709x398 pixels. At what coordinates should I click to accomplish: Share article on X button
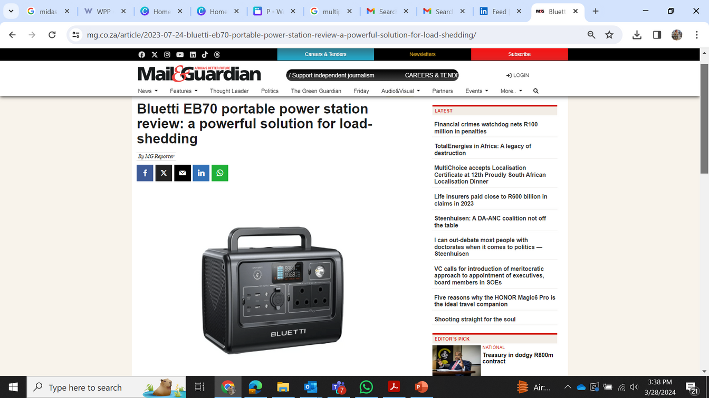(x=164, y=173)
